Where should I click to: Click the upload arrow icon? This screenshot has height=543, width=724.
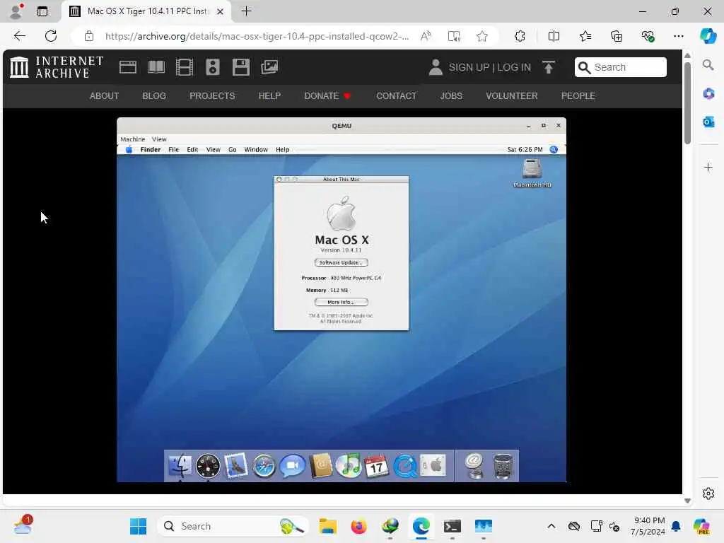(549, 67)
